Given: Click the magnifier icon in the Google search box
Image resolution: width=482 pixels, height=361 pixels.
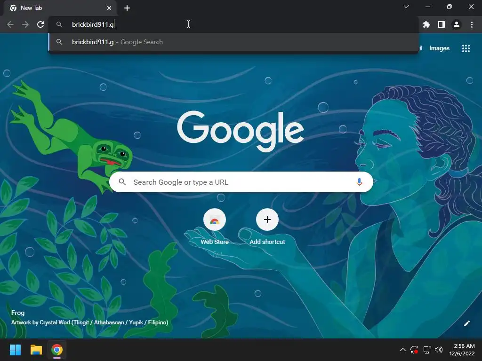Looking at the screenshot, I should point(122,182).
